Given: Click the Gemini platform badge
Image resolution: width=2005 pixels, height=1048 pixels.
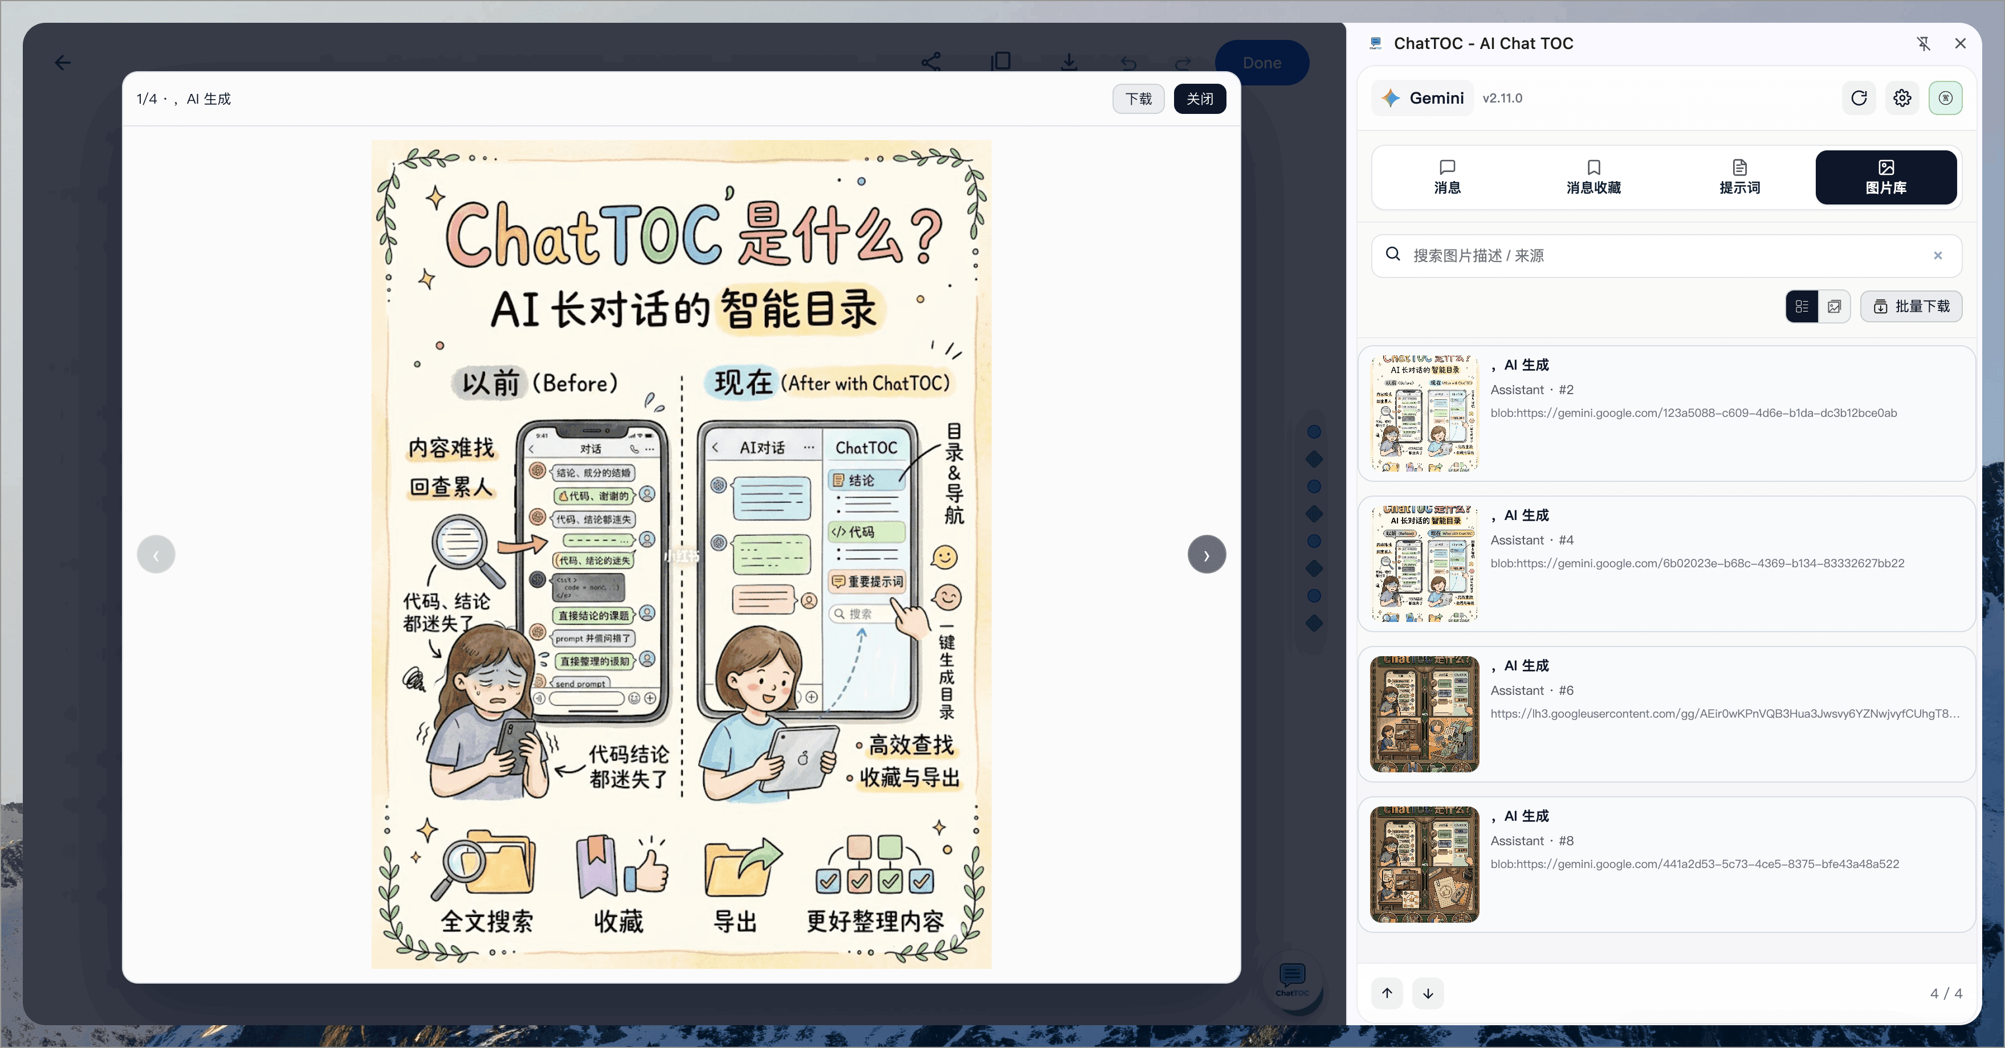Looking at the screenshot, I should (x=1423, y=98).
